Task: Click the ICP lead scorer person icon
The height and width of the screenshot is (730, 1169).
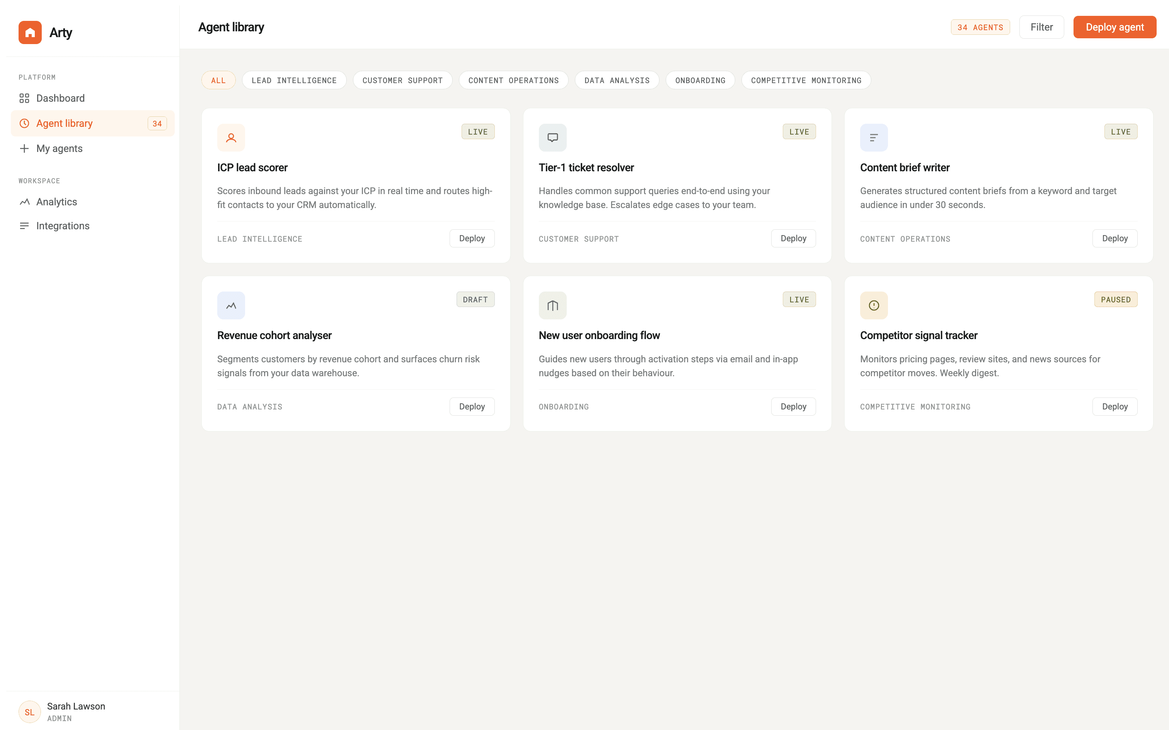Action: point(231,138)
